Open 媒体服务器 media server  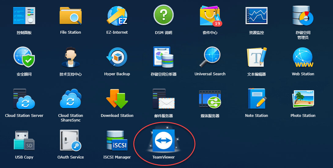click(x=210, y=99)
